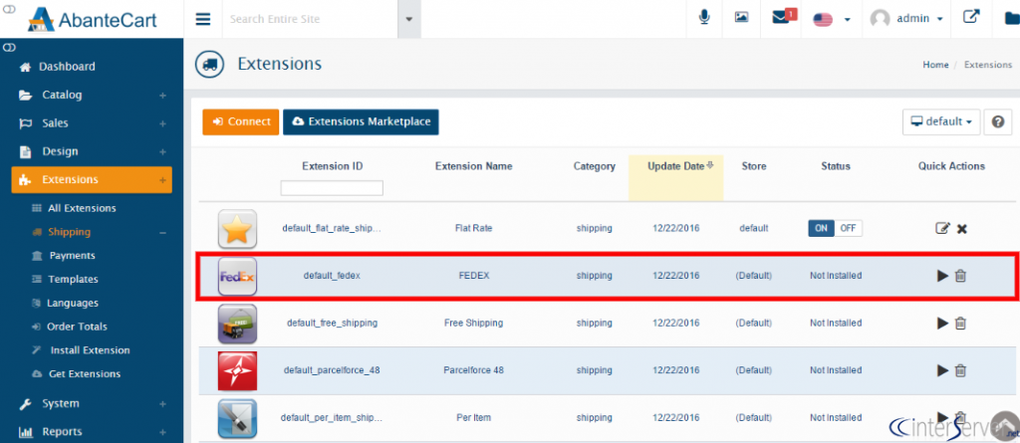Click the default_fedex extension ID text
The image size is (1020, 443).
pyautogui.click(x=332, y=276)
